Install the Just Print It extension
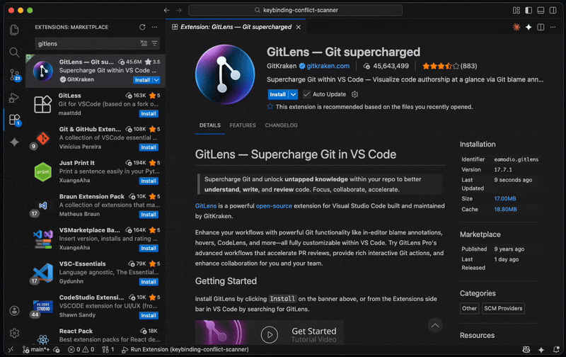566x357 pixels. [x=149, y=181]
